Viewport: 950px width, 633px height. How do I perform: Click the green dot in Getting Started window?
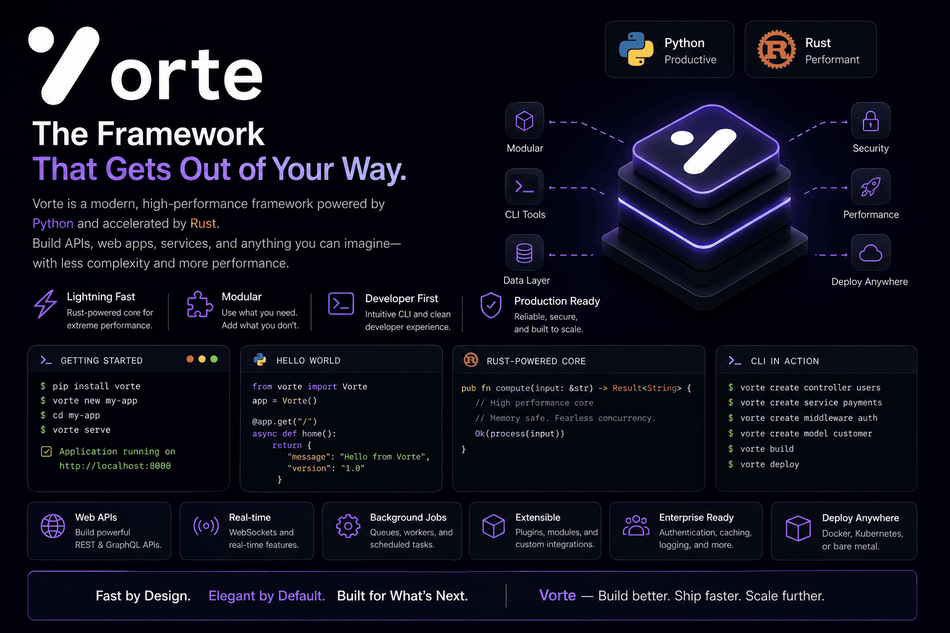pyautogui.click(x=214, y=359)
